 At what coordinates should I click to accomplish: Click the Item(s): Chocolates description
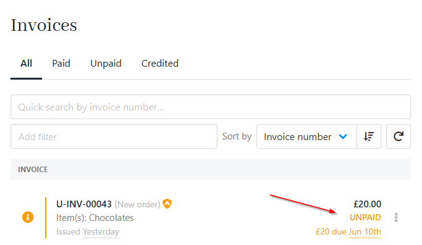click(x=95, y=218)
